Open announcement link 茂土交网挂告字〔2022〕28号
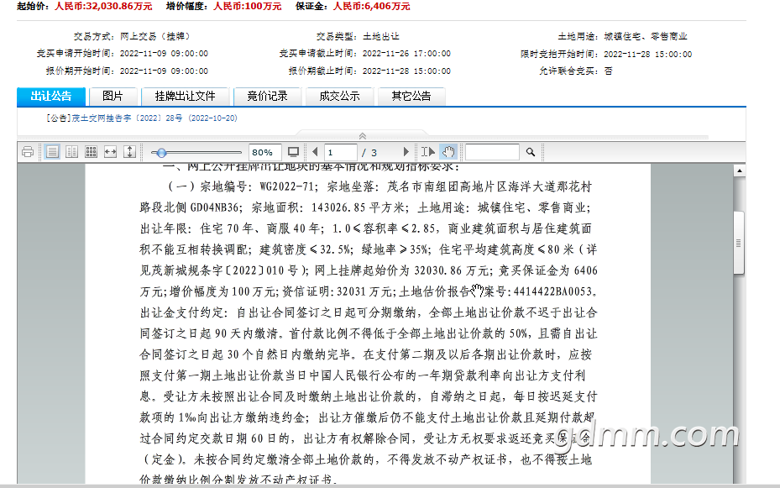 click(x=142, y=118)
